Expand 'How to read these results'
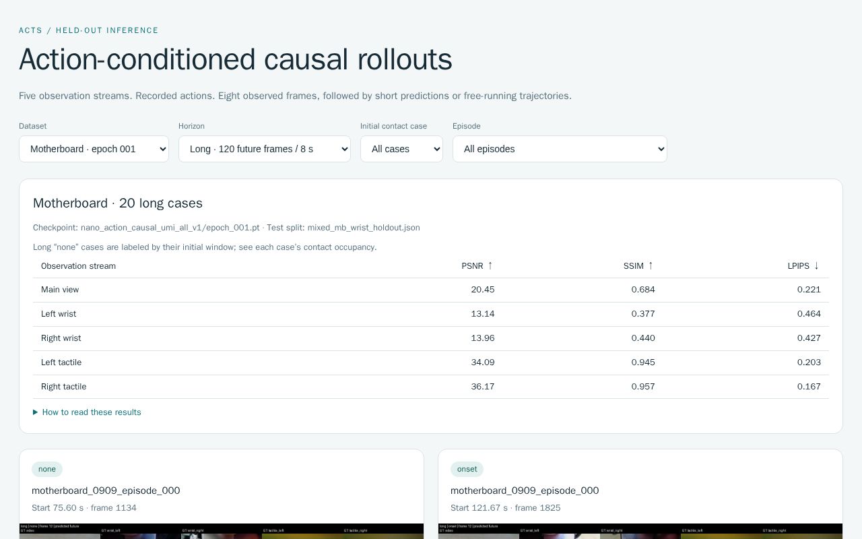862x539 pixels. coord(87,412)
